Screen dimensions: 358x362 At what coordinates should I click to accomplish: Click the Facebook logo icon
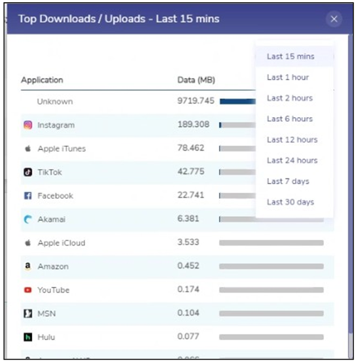click(27, 196)
